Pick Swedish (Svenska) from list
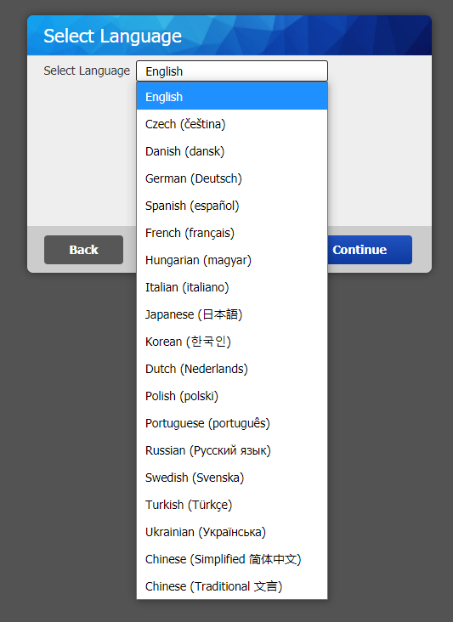This screenshot has width=453, height=622. (x=232, y=478)
